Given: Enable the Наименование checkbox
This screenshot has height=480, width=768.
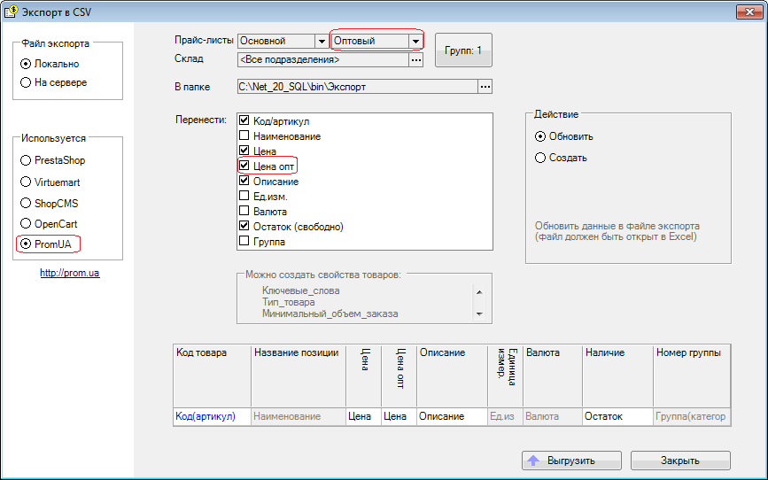Looking at the screenshot, I should pos(244,136).
